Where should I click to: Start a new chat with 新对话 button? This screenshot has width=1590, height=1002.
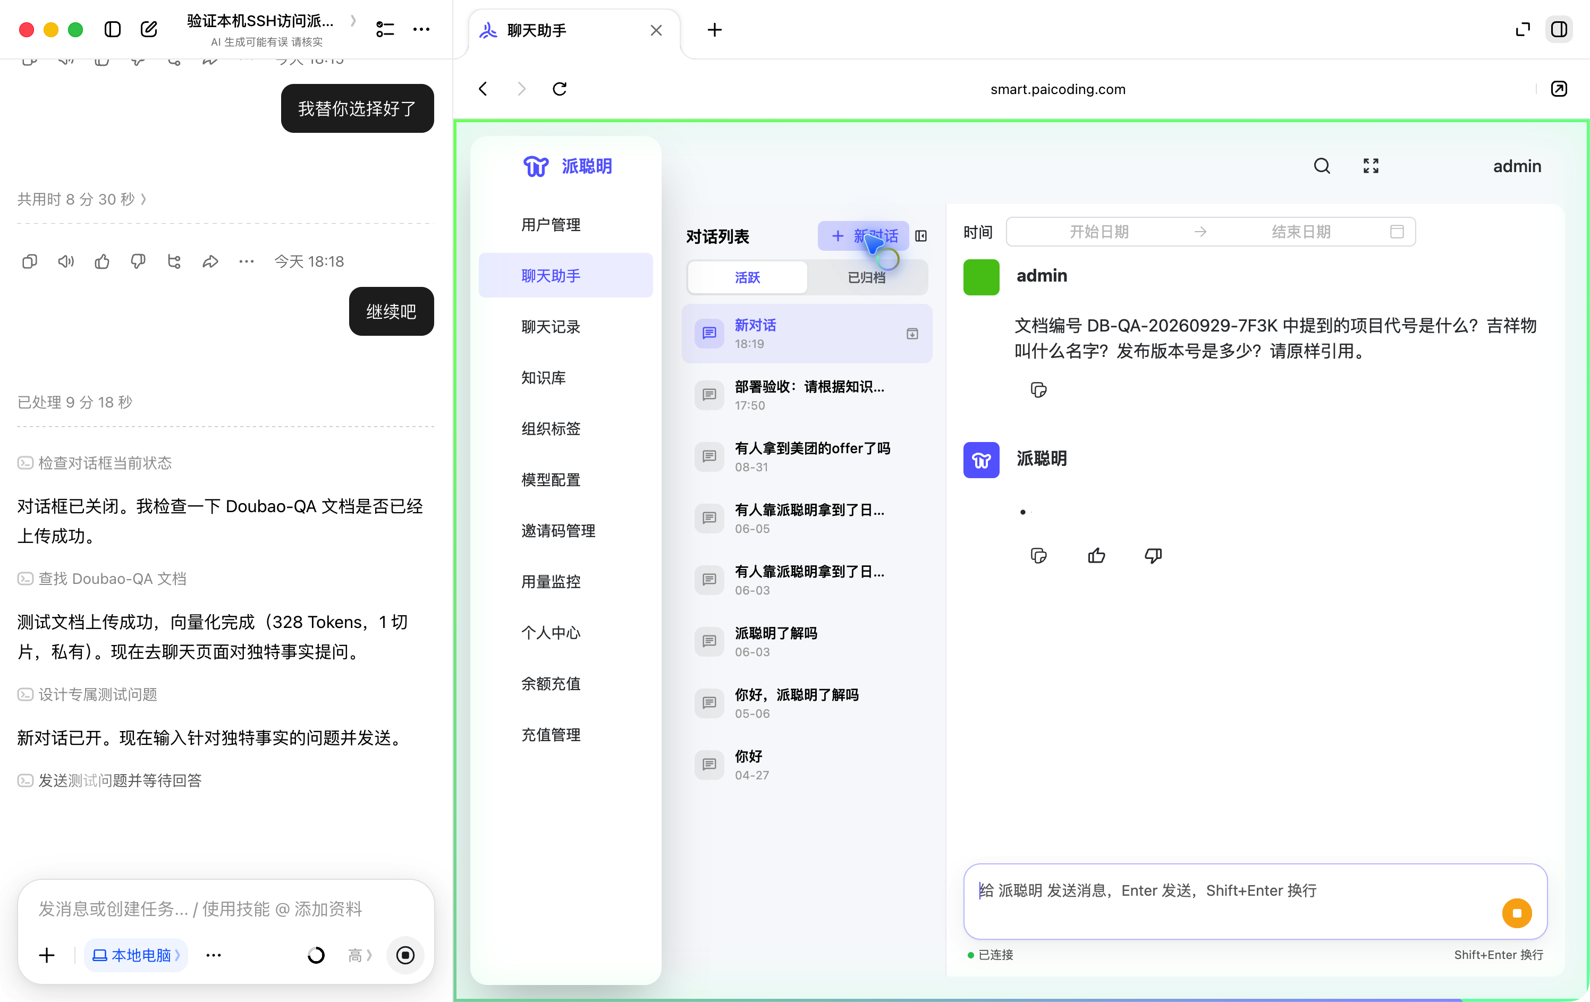tap(863, 236)
